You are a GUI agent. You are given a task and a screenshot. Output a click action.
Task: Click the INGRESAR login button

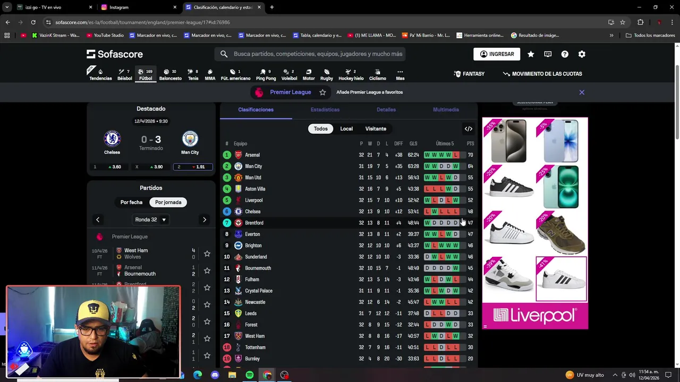497,54
